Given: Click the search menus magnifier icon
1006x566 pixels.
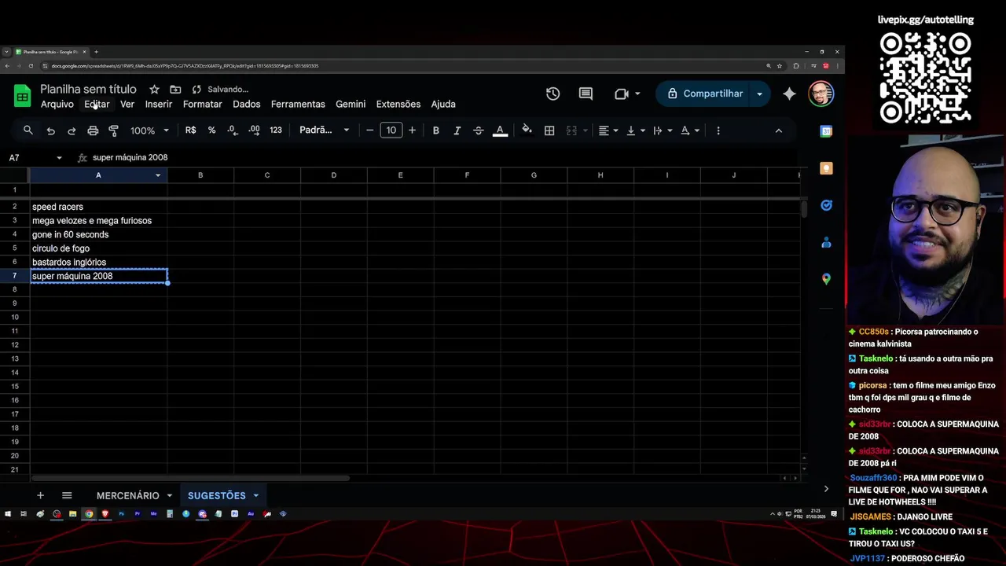Looking at the screenshot, I should 28,130.
